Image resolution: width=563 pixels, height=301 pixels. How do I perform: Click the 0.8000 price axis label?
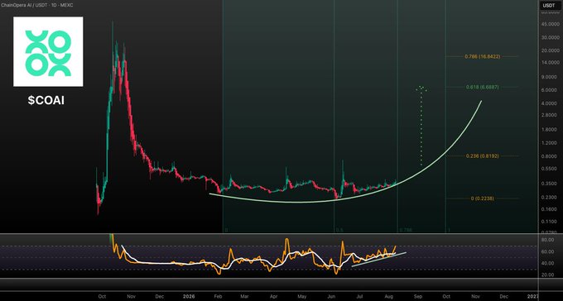click(551, 156)
